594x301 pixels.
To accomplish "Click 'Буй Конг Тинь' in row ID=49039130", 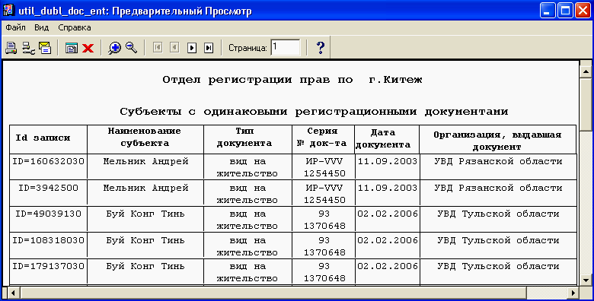I will tap(145, 214).
